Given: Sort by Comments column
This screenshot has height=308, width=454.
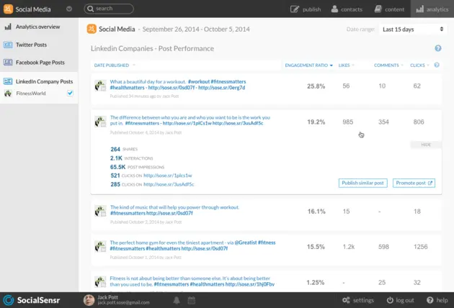Looking at the screenshot, I should pyautogui.click(x=388, y=65).
